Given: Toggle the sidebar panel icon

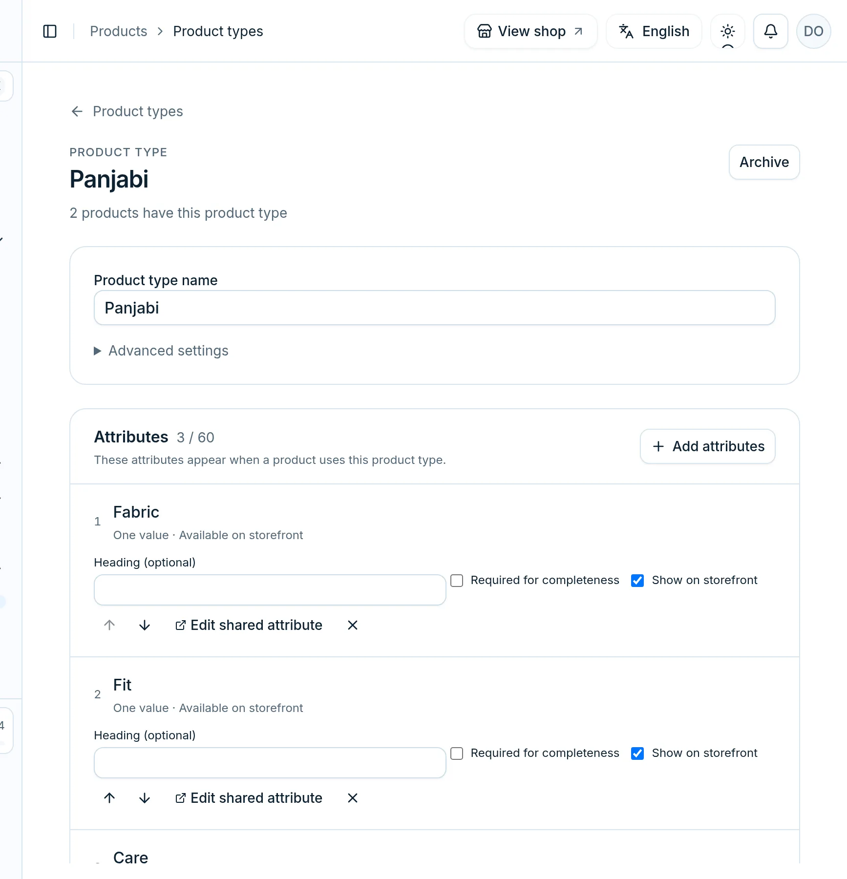Looking at the screenshot, I should [50, 31].
